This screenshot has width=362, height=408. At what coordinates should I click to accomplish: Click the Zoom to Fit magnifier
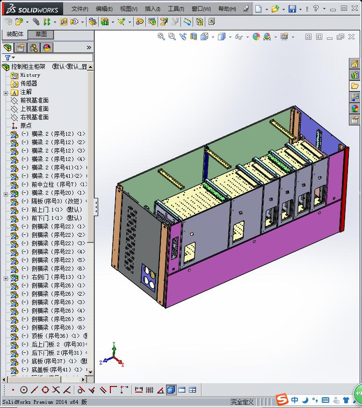click(161, 36)
